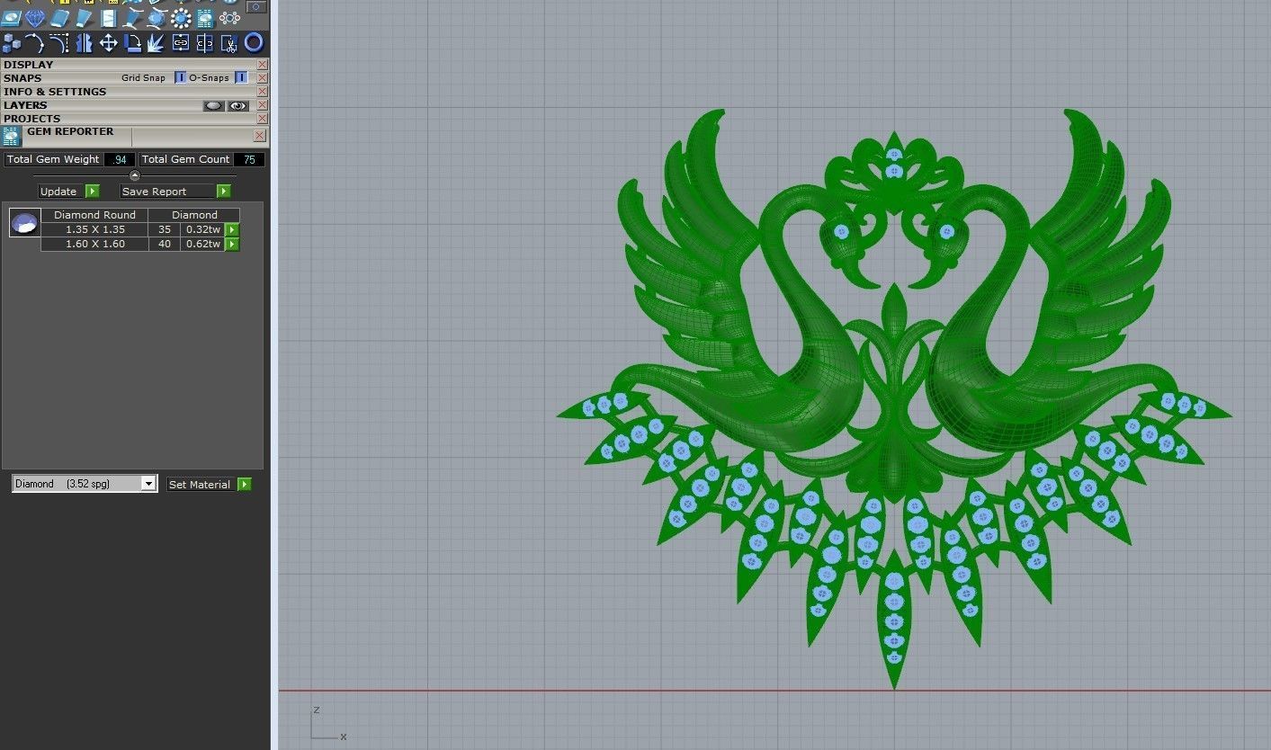
Task: Select the round diamond gem thumbnail
Action: (x=25, y=222)
